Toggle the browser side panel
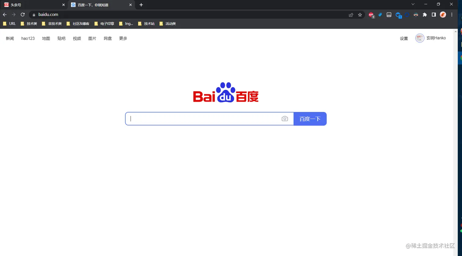This screenshot has width=462, height=256. (x=434, y=15)
